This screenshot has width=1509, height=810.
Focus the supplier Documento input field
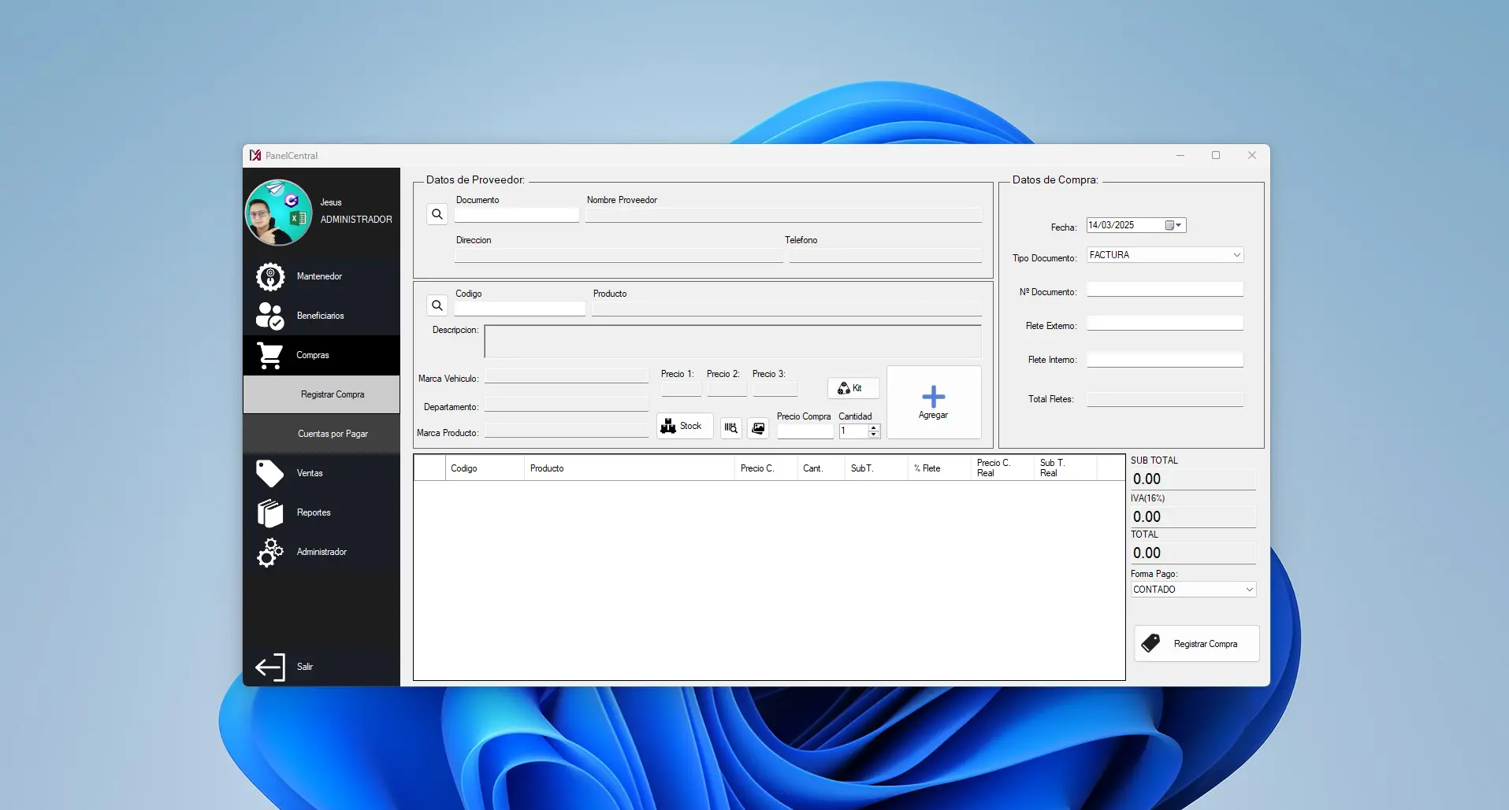tap(517, 215)
